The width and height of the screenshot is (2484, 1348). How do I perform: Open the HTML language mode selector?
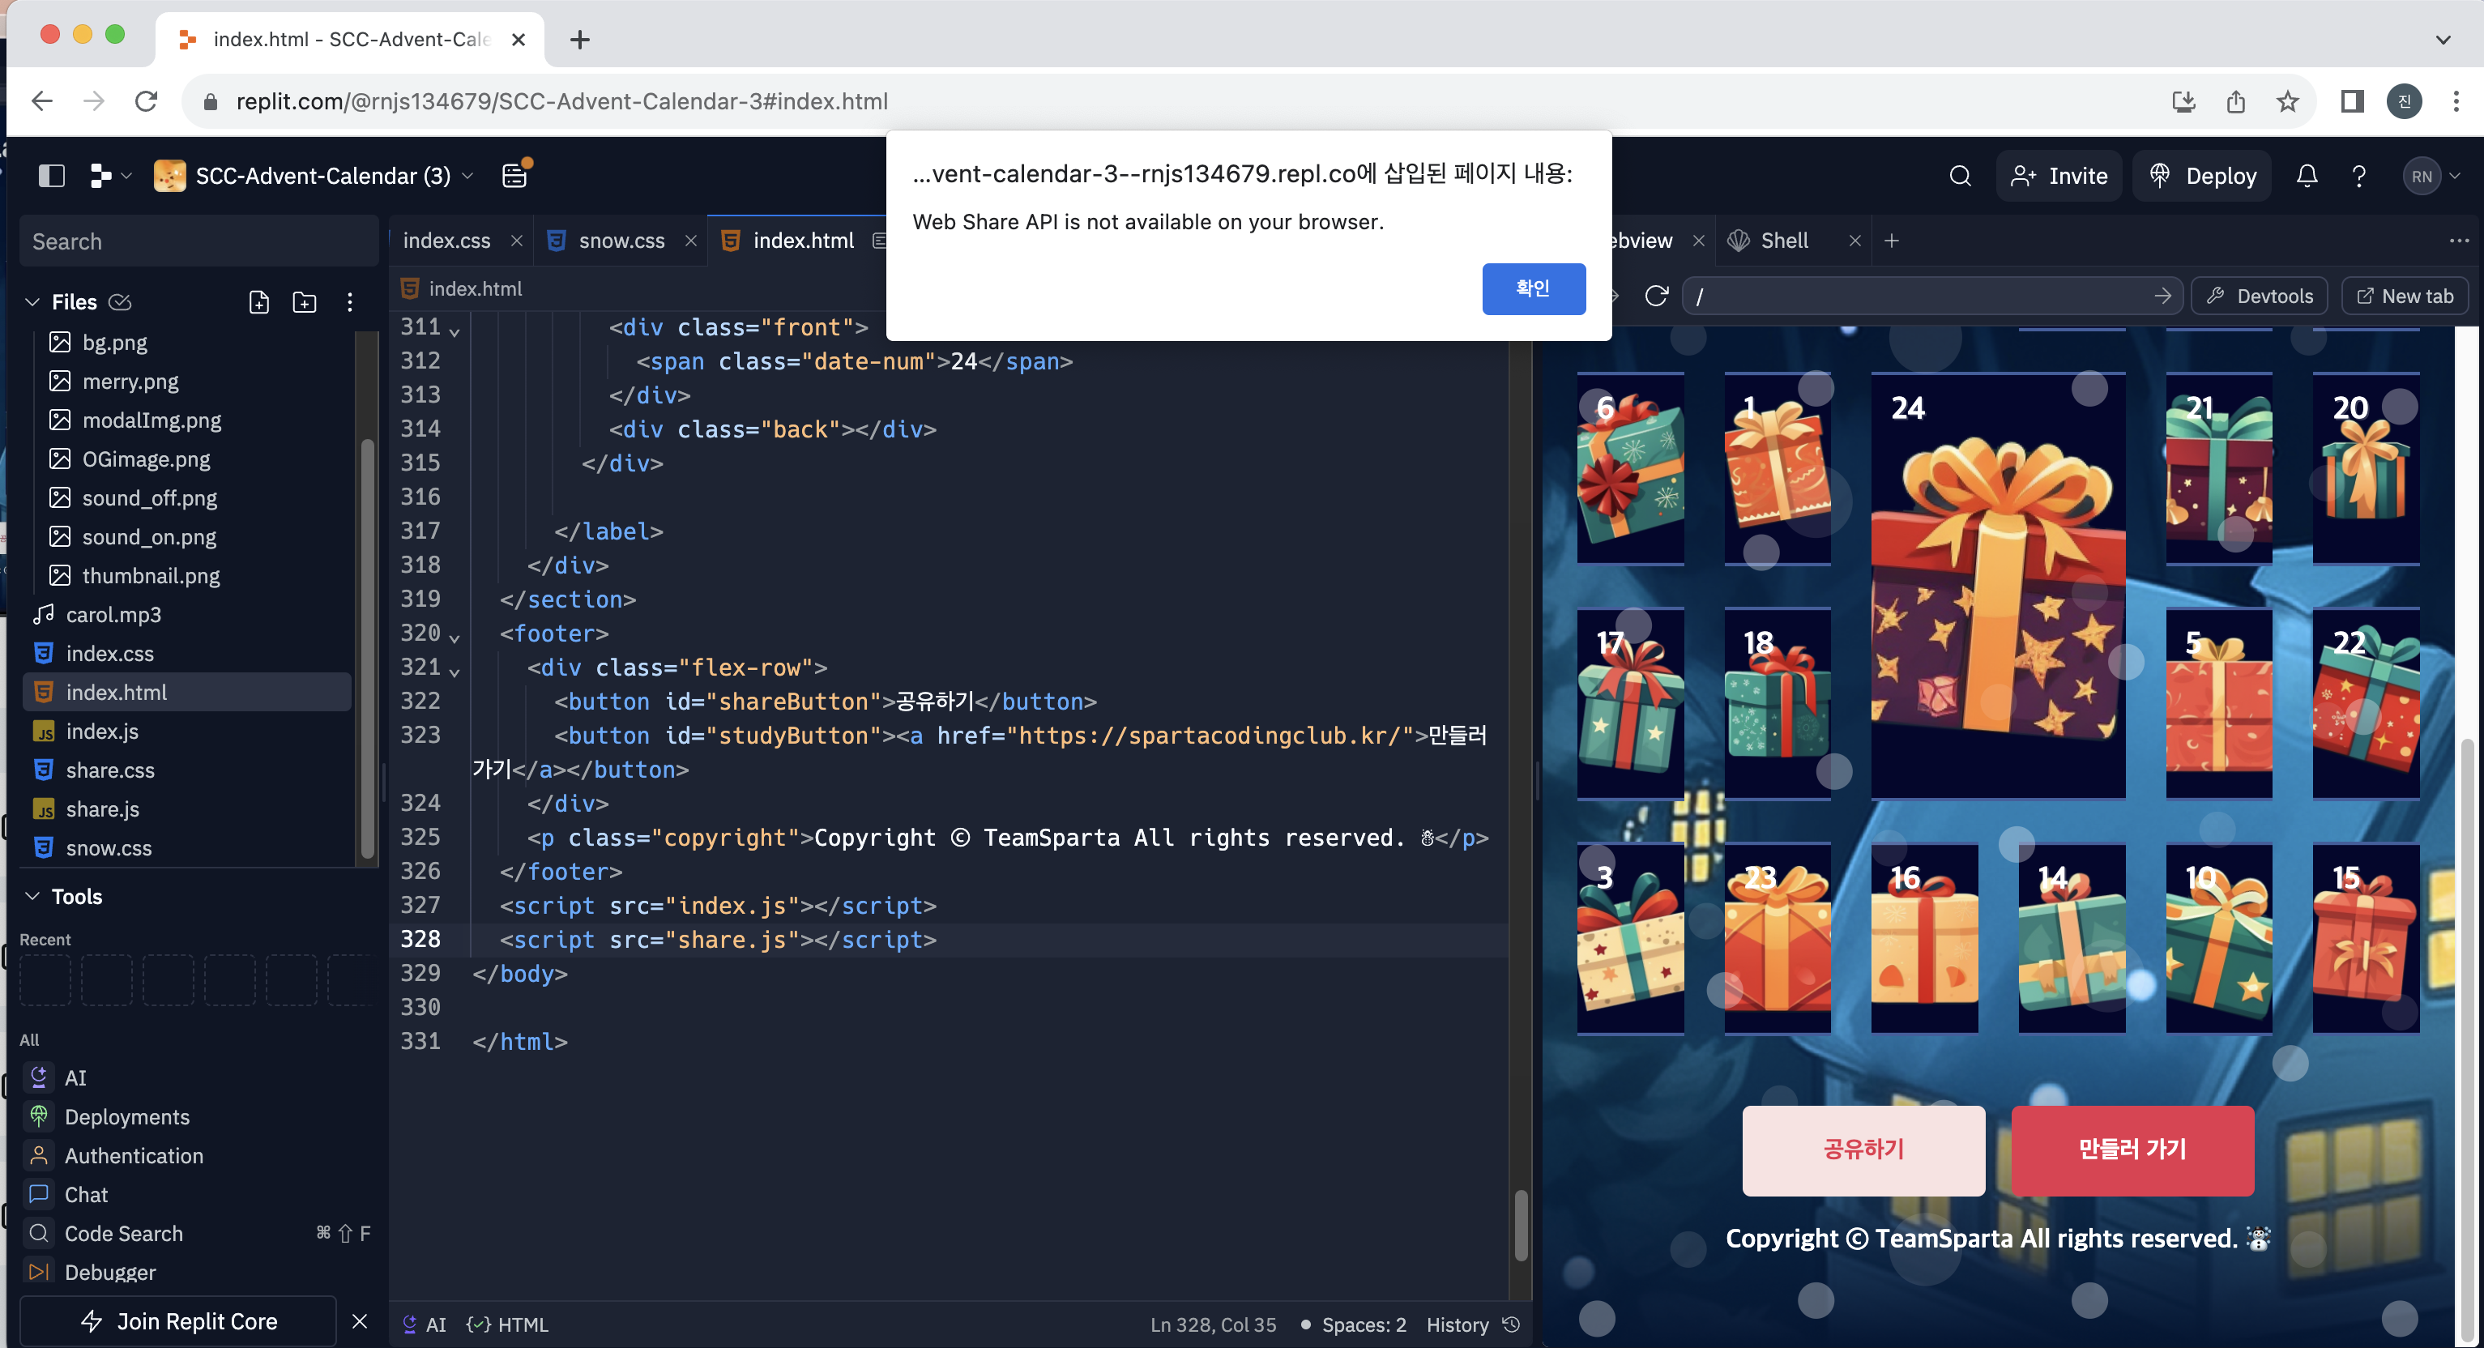(507, 1324)
